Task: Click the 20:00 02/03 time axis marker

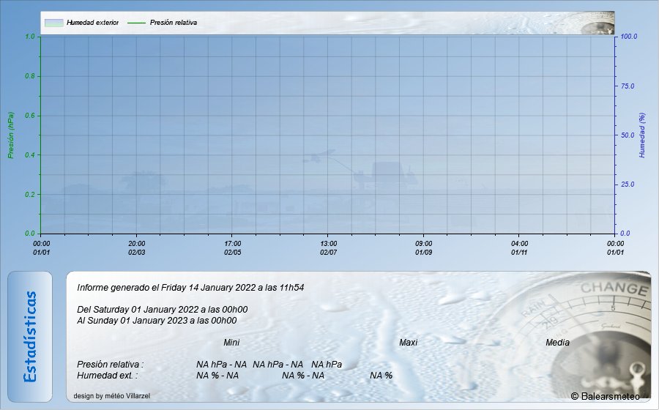Action: [137, 247]
